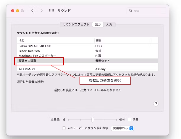Click the magnifying glass search icon
This screenshot has height=139, width=181.
click(130, 11)
